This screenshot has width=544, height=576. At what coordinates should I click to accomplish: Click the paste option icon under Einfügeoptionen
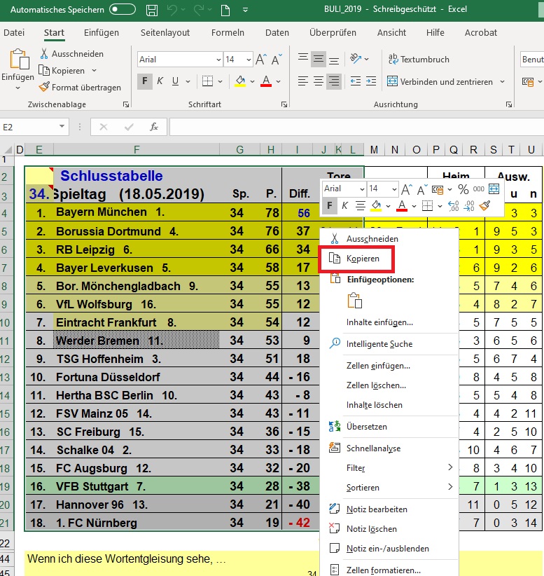point(354,301)
